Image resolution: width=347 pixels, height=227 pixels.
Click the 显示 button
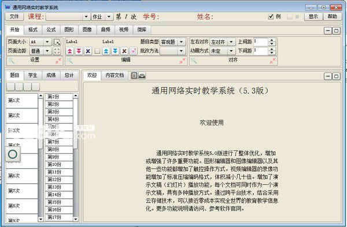tap(313, 17)
